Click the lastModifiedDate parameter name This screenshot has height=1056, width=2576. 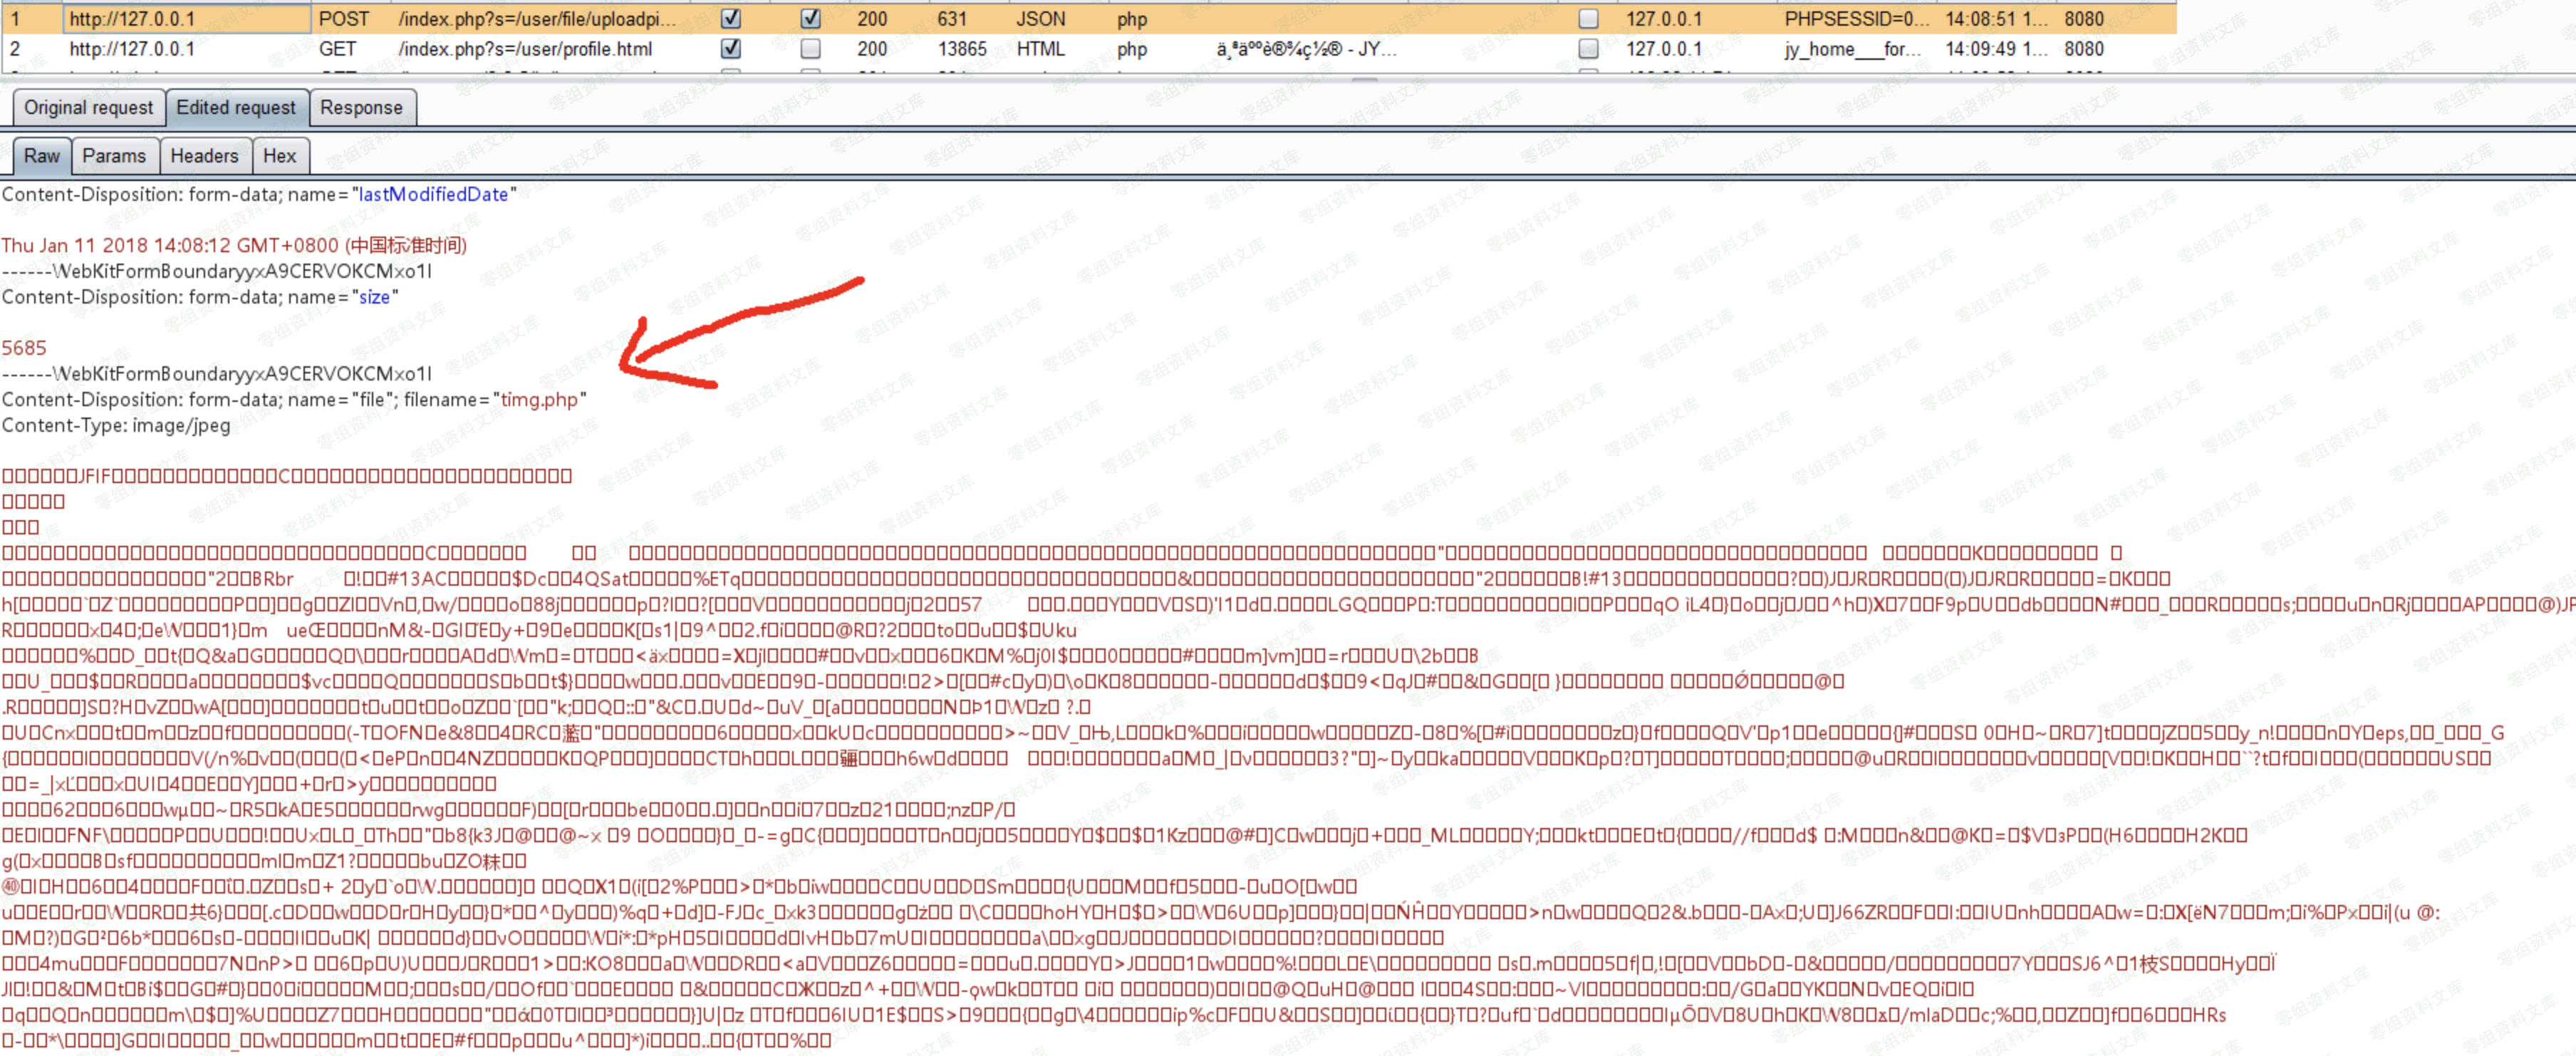pos(433,195)
